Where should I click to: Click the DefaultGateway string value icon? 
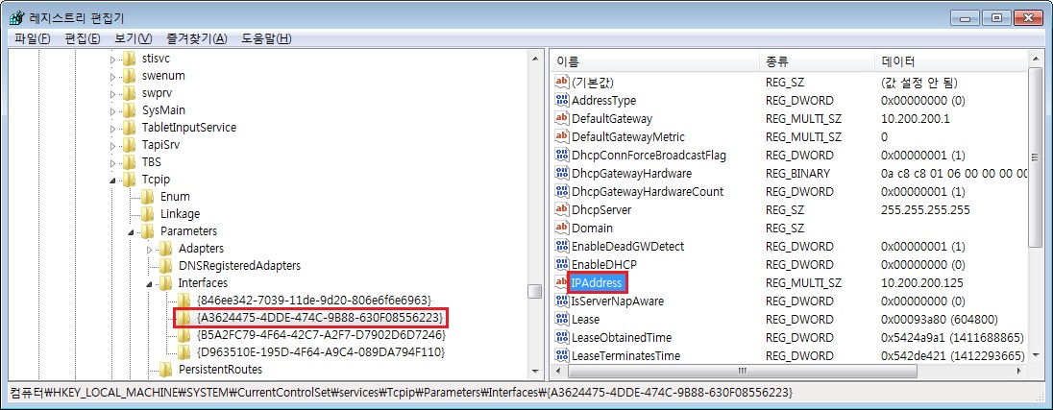(561, 119)
